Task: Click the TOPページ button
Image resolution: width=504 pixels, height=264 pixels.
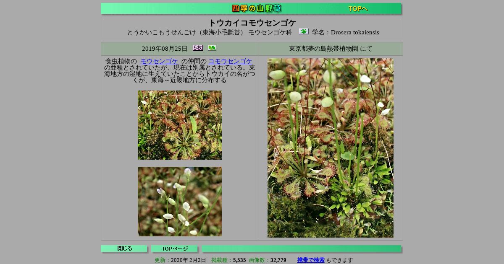Action: pos(174,248)
